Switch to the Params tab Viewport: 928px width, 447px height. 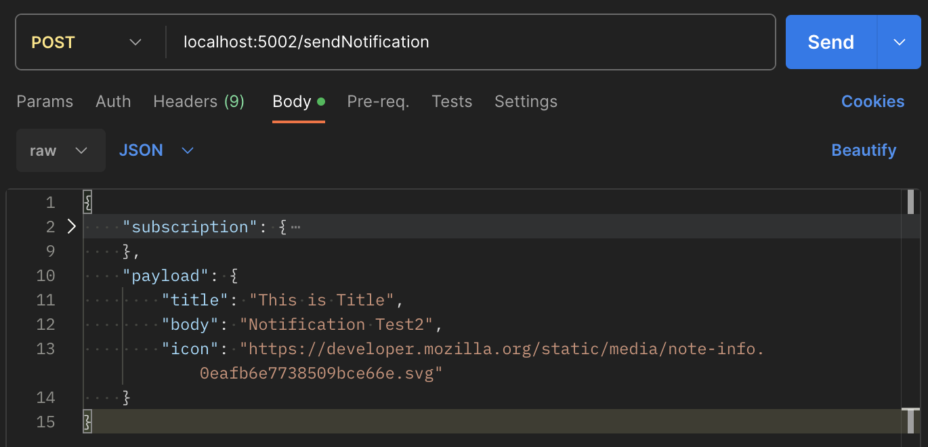[x=45, y=102]
